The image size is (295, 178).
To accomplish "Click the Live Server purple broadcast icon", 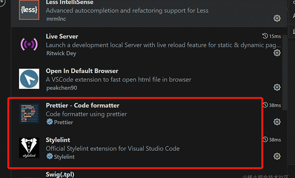I will coord(29,44).
